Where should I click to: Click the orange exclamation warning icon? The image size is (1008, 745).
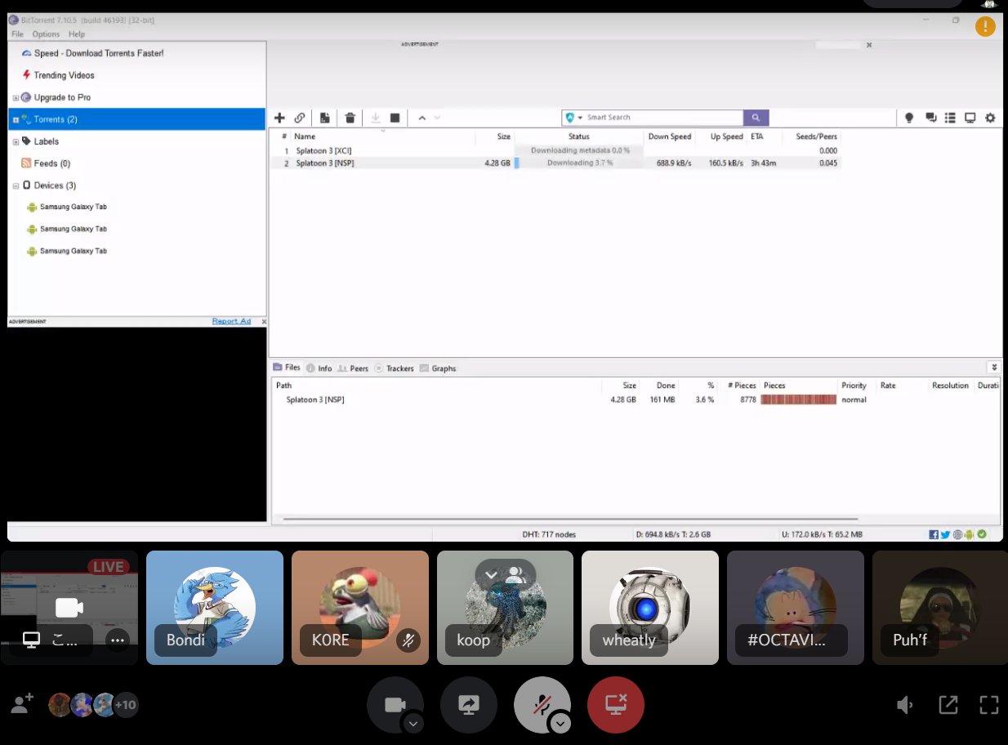(x=985, y=26)
